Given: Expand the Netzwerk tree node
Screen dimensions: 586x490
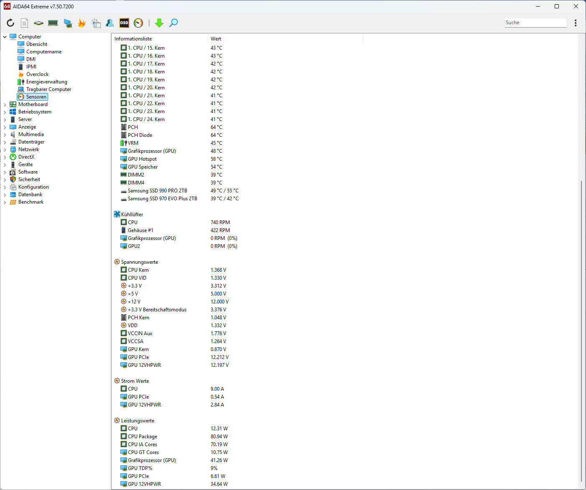Looking at the screenshot, I should click(5, 149).
